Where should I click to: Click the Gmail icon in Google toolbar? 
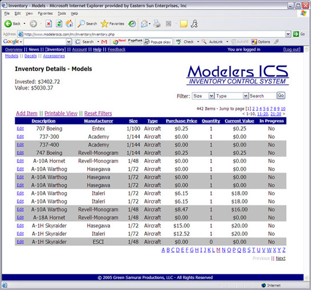(x=104, y=42)
